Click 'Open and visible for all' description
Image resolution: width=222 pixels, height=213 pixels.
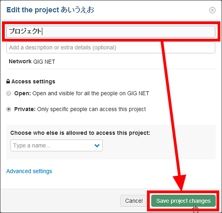[91, 93]
